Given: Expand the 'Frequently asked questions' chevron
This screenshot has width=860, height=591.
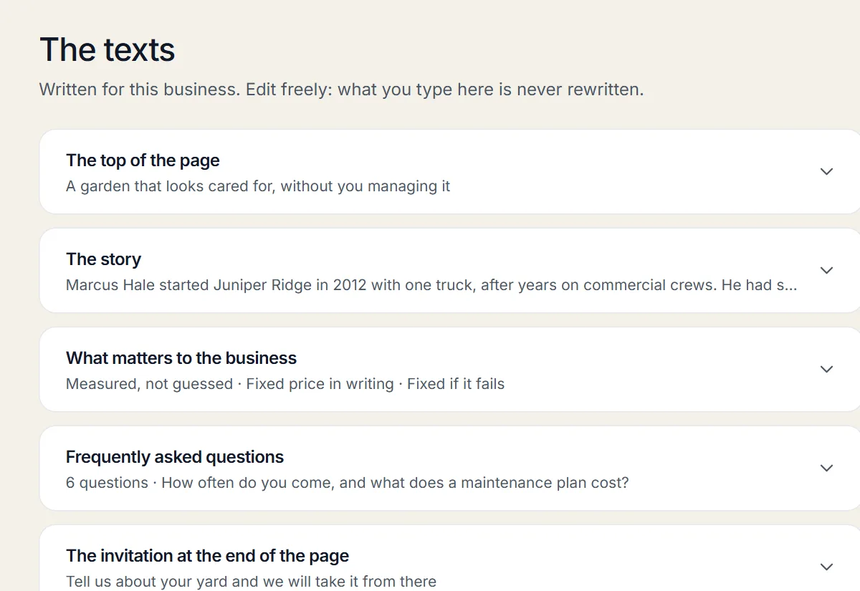Looking at the screenshot, I should tap(826, 469).
